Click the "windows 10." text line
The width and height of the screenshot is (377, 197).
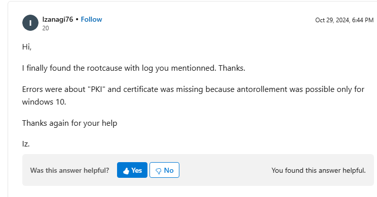click(x=44, y=102)
